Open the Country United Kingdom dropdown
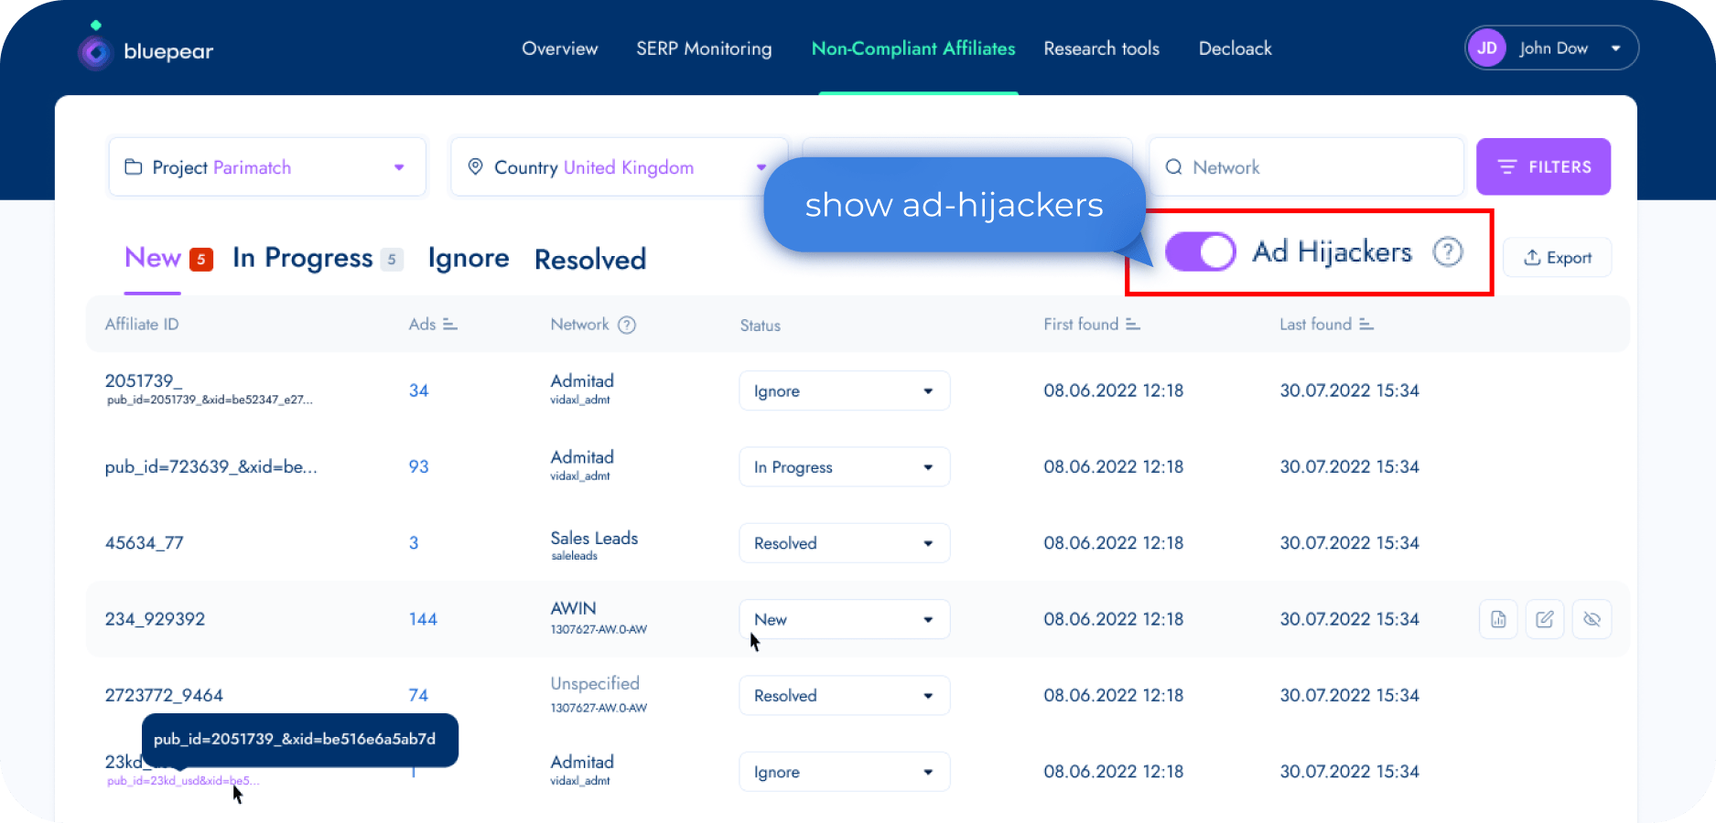 (x=619, y=166)
